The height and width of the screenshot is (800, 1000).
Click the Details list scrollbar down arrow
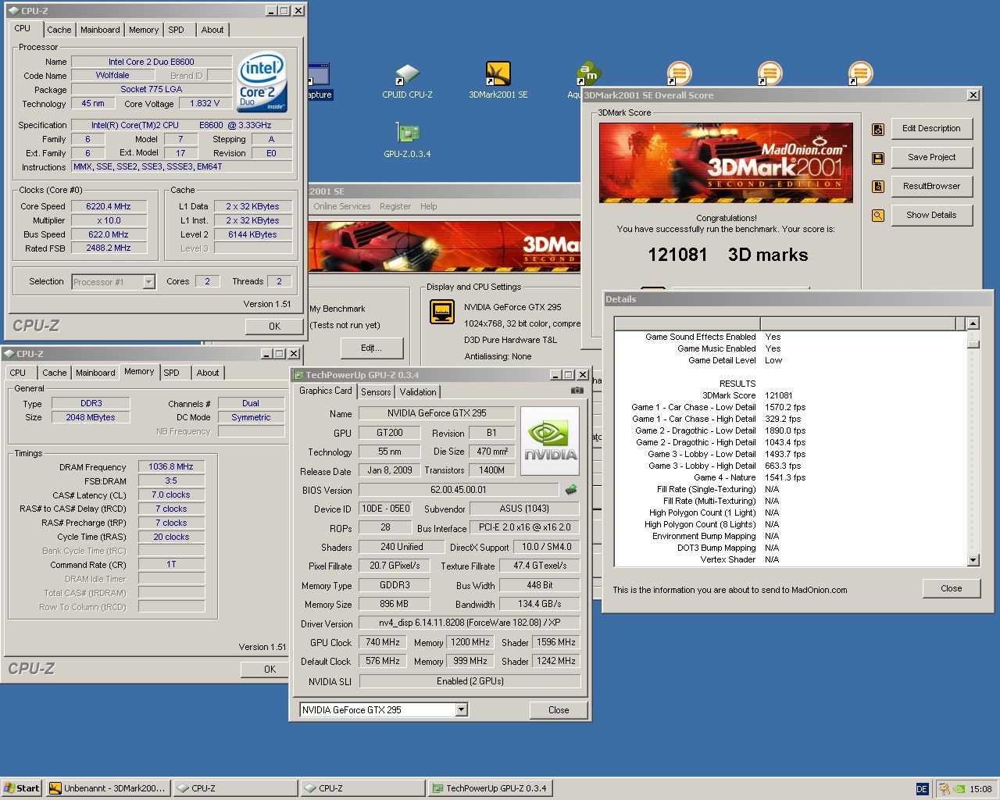click(x=973, y=560)
